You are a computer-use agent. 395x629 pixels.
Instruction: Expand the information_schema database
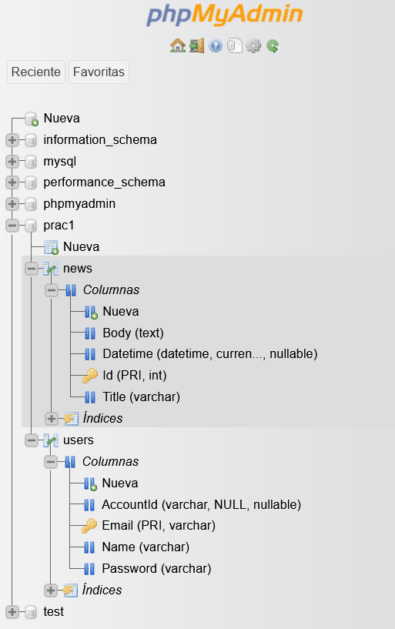[x=12, y=140]
